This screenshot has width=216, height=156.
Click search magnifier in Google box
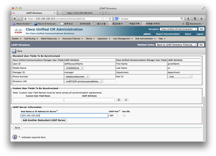click(x=182, y=18)
